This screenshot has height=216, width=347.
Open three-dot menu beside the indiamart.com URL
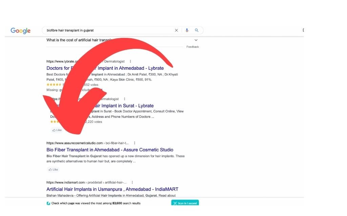(132, 182)
